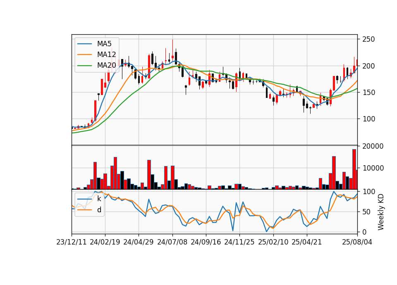Click the 25/08/04 date label

357,242
